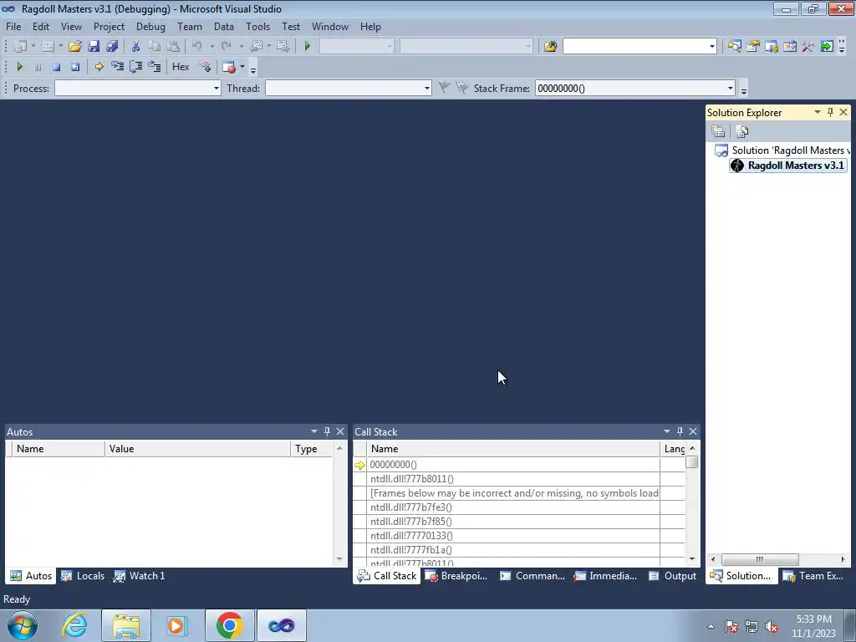856x642 pixels.
Task: Click the Step Over icon
Action: point(136,67)
